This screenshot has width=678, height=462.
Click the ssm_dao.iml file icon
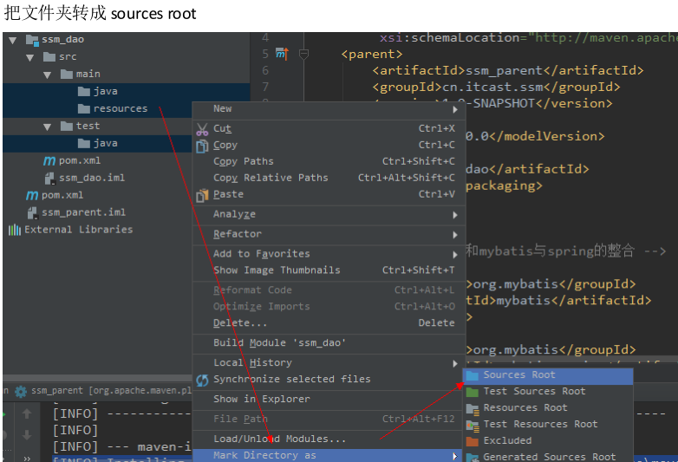tap(49, 178)
